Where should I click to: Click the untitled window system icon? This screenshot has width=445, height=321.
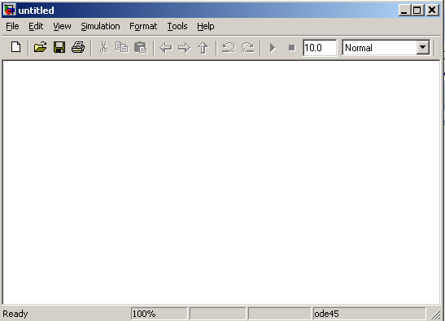coord(10,11)
